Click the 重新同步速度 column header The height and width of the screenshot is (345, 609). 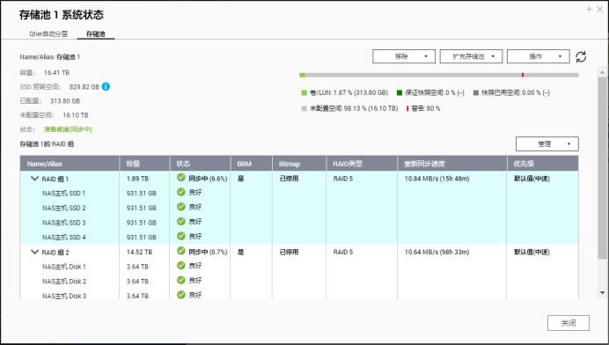point(452,164)
